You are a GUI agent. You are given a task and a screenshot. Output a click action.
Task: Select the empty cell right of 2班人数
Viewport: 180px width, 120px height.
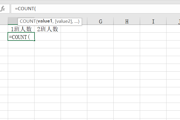[74, 29]
